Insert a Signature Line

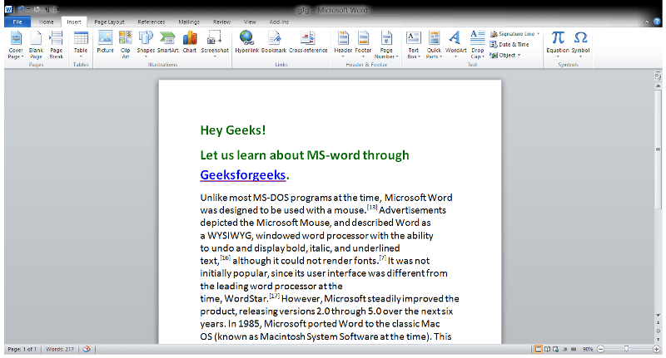click(x=514, y=33)
